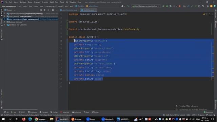Open the Navigate menu

point(23,2)
